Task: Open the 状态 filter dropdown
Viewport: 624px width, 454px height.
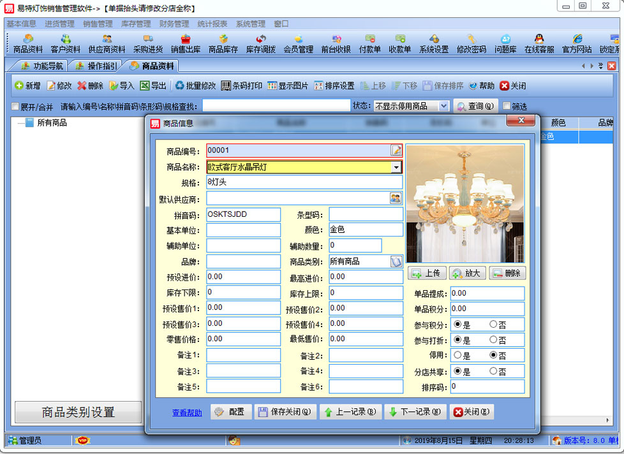Action: coord(444,106)
